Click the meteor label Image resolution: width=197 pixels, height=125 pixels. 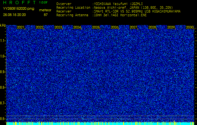[45, 10]
